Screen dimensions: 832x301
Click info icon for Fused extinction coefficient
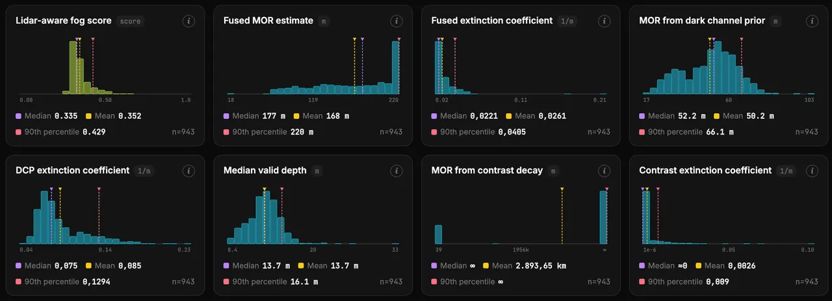[604, 21]
